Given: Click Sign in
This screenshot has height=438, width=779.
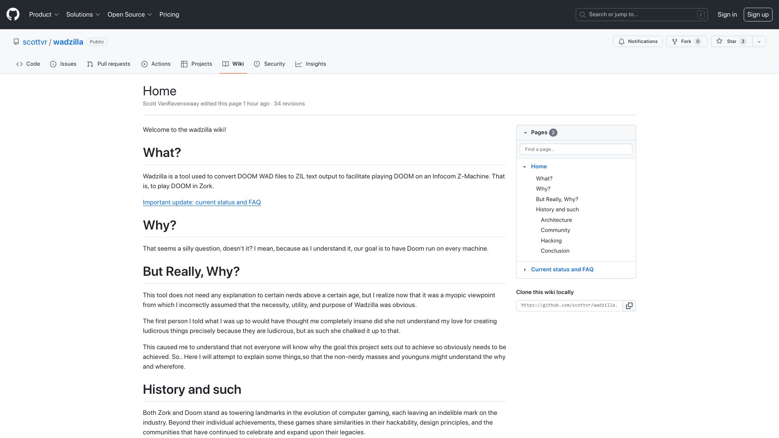Looking at the screenshot, I should (727, 15).
